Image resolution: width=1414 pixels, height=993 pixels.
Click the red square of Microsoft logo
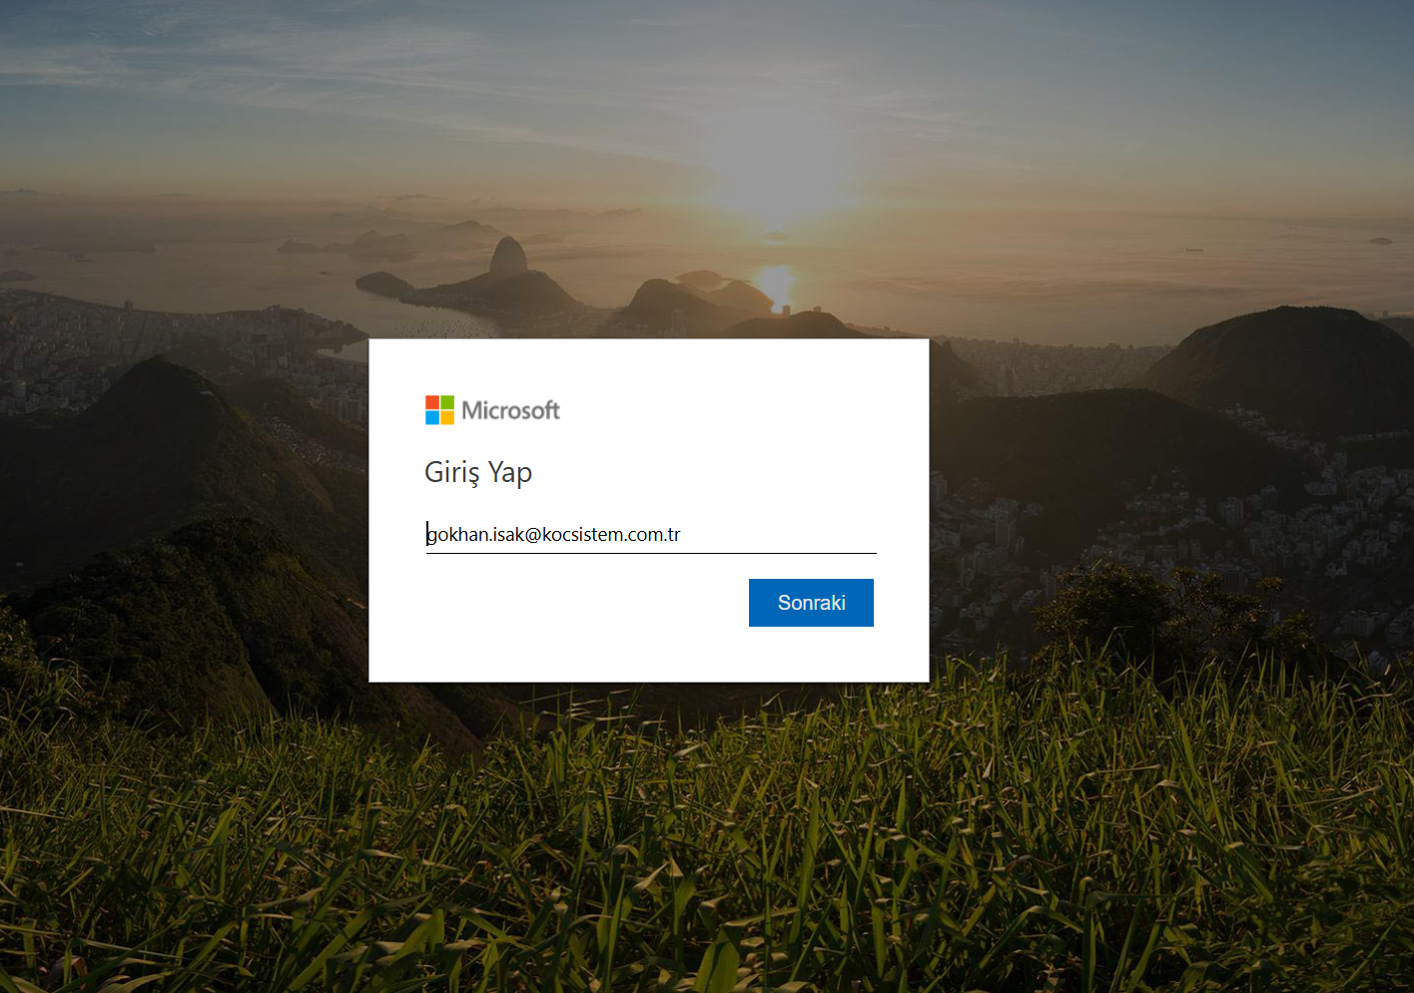(x=432, y=402)
